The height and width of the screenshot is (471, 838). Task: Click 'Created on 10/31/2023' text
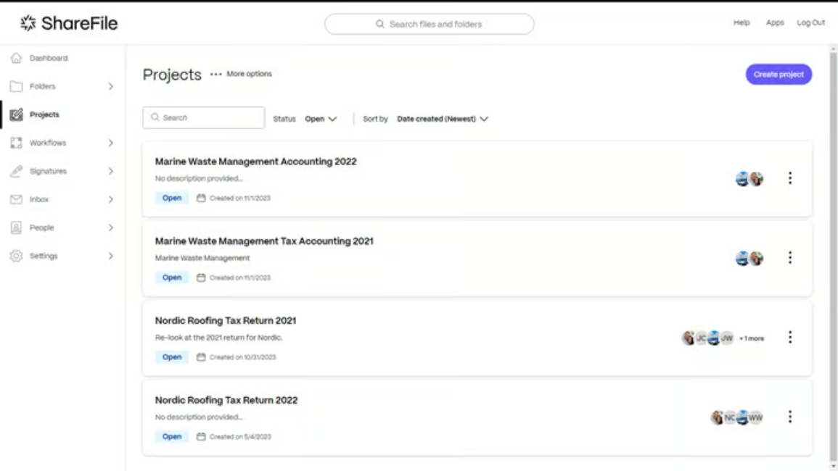tap(242, 357)
